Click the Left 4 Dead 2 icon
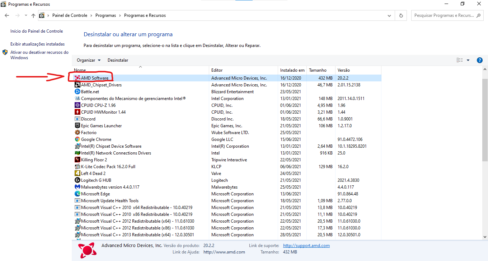 pyautogui.click(x=77, y=174)
